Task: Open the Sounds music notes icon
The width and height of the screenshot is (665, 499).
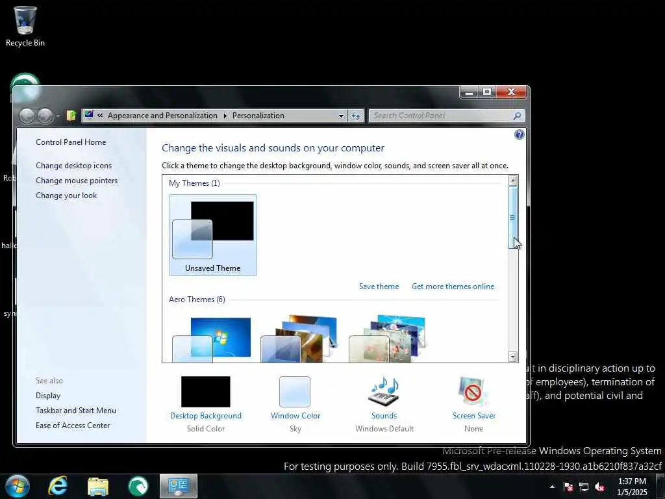Action: click(384, 392)
